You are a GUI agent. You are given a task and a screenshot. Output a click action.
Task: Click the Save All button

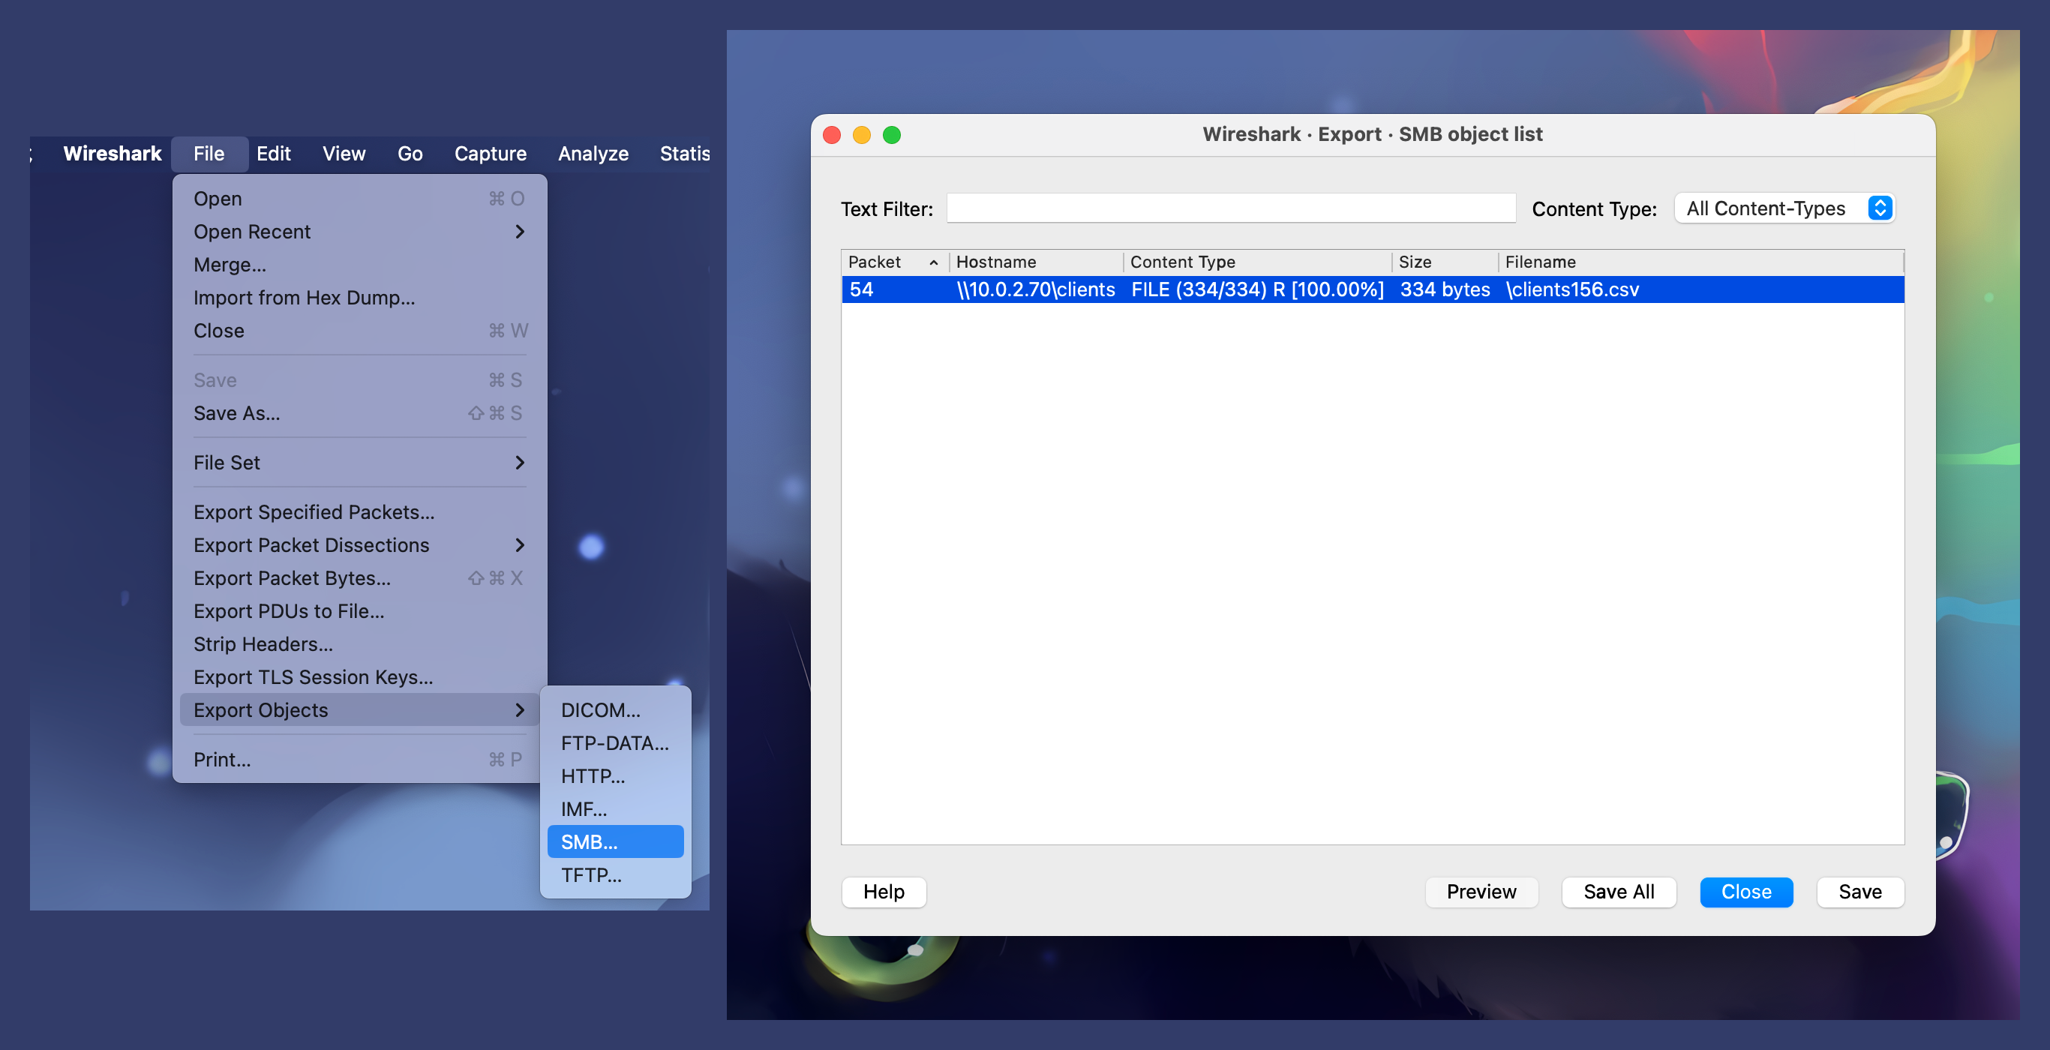[1619, 892]
